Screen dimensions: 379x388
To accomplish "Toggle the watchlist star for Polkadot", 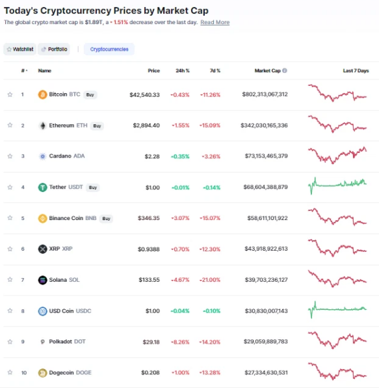I will (10, 342).
